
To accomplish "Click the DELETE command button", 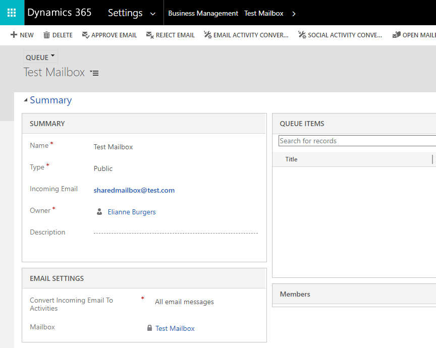I will point(58,35).
